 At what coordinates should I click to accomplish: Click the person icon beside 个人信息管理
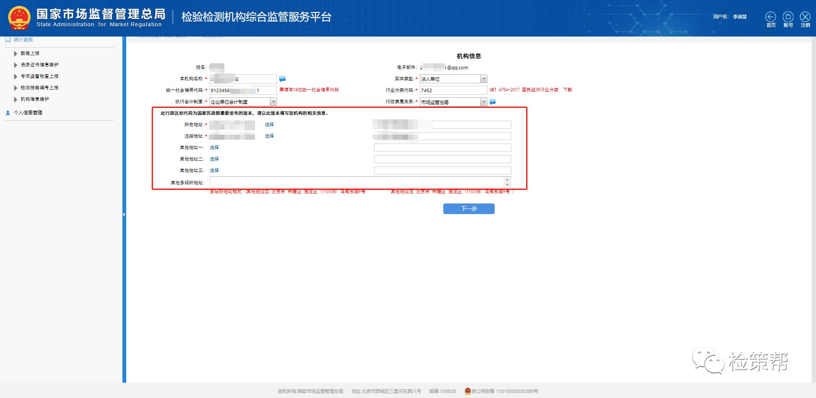pos(7,113)
